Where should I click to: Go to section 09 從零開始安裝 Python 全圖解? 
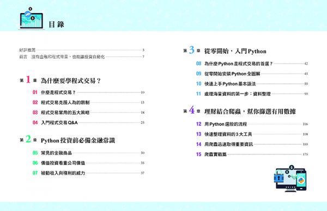(252, 73)
